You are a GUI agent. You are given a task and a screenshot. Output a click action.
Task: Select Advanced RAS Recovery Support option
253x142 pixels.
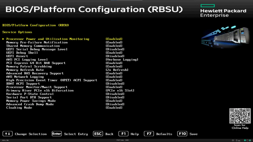pyautogui.click(x=35, y=73)
